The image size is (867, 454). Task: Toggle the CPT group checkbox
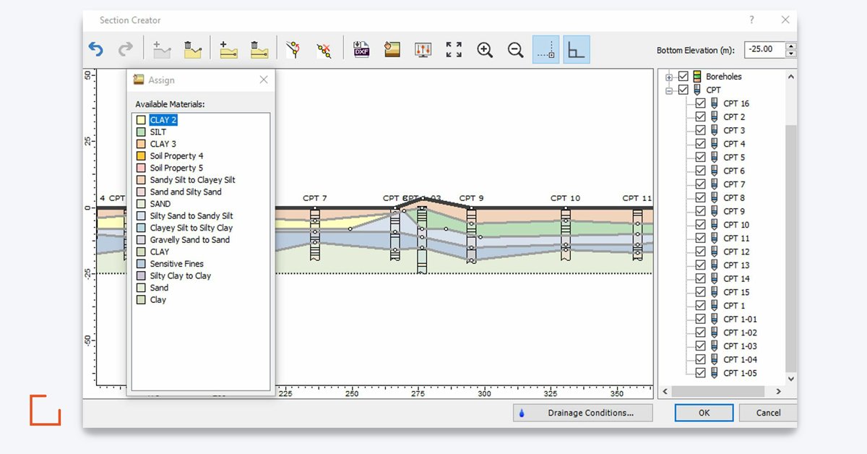(x=683, y=90)
